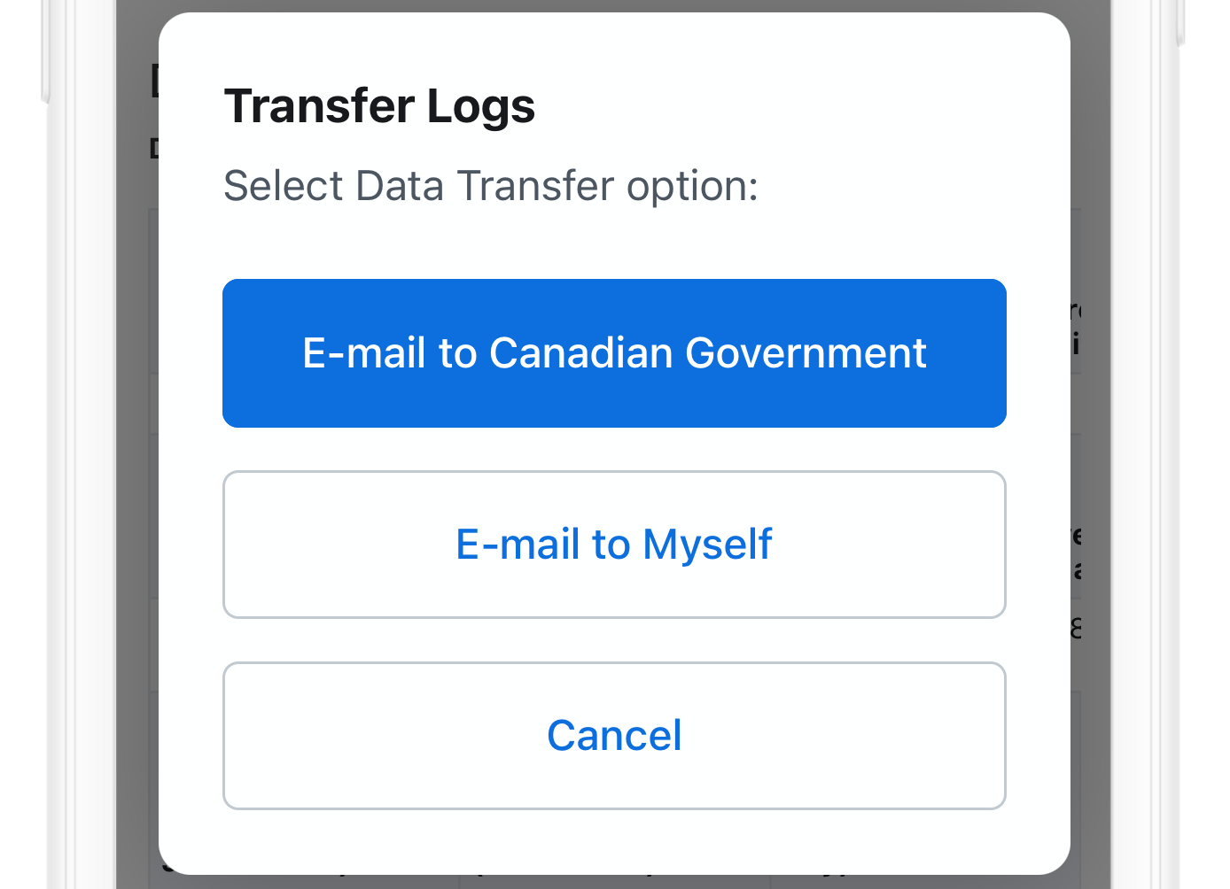Click the Transfer Logs dialog title
1230x889 pixels.
pos(379,105)
